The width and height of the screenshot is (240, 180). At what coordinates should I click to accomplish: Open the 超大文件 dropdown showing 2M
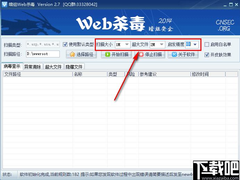(x=157, y=45)
